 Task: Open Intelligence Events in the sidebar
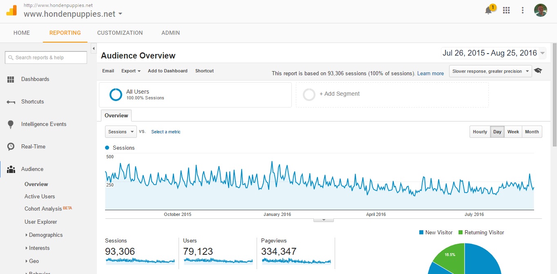[x=44, y=124]
